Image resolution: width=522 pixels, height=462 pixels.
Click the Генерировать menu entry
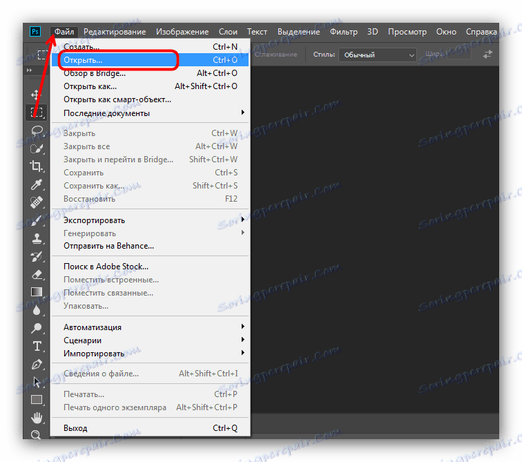click(151, 233)
